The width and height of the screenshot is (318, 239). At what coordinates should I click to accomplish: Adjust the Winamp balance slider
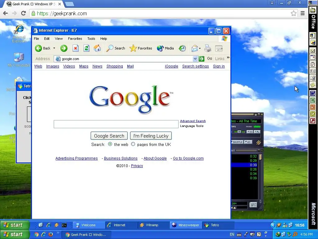coord(239,132)
